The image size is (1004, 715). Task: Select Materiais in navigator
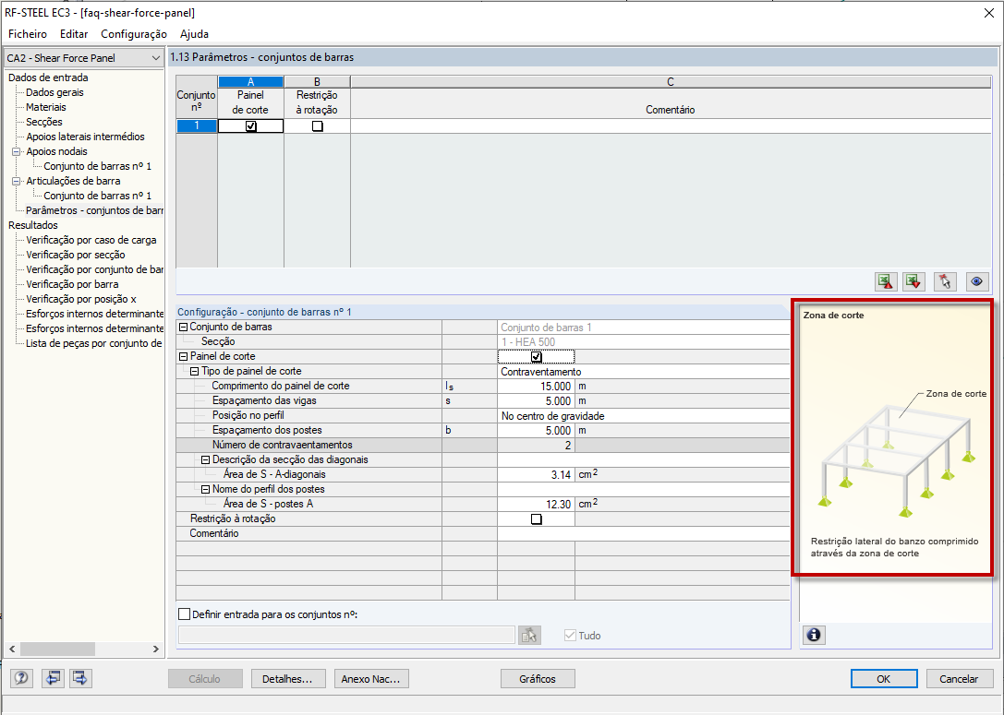[45, 107]
